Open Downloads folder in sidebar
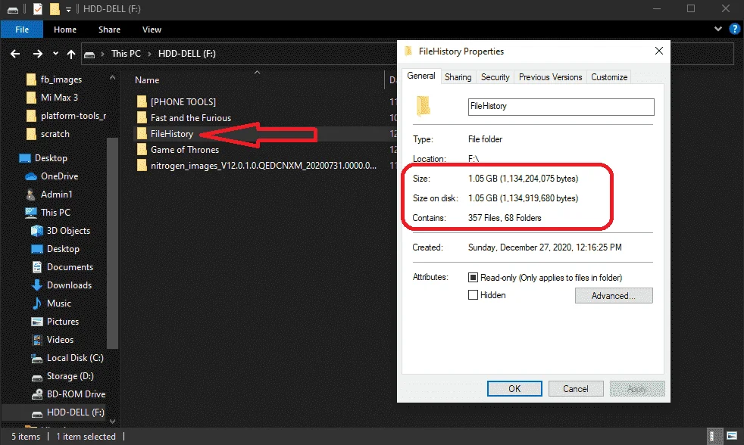The image size is (744, 445). 69,285
